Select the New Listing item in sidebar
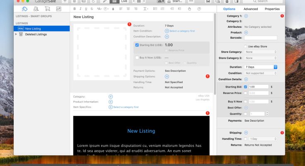305x166 pixels. [x=33, y=29]
